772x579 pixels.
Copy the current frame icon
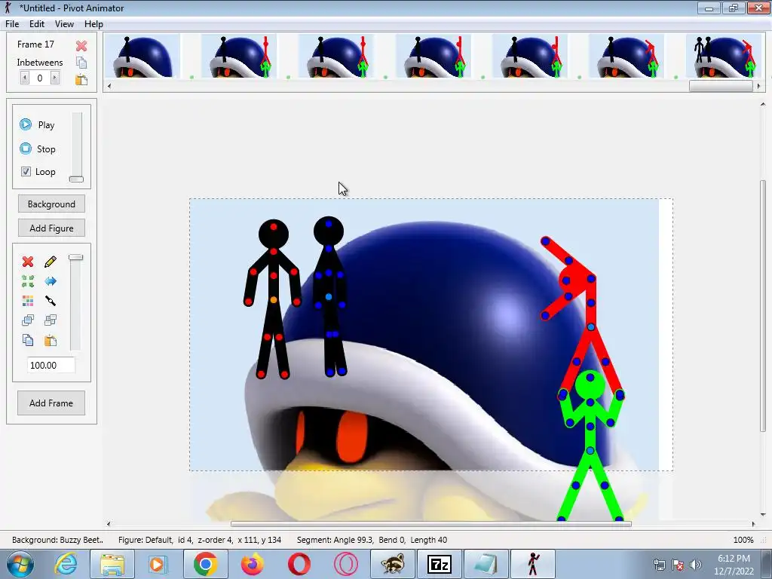point(81,63)
